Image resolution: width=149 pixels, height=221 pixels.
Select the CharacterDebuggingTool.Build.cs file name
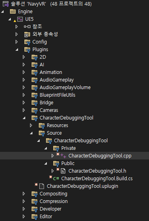(x=97, y=179)
